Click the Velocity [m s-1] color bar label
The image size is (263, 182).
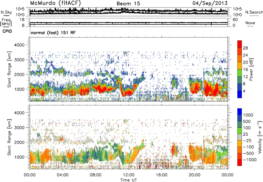point(260,137)
